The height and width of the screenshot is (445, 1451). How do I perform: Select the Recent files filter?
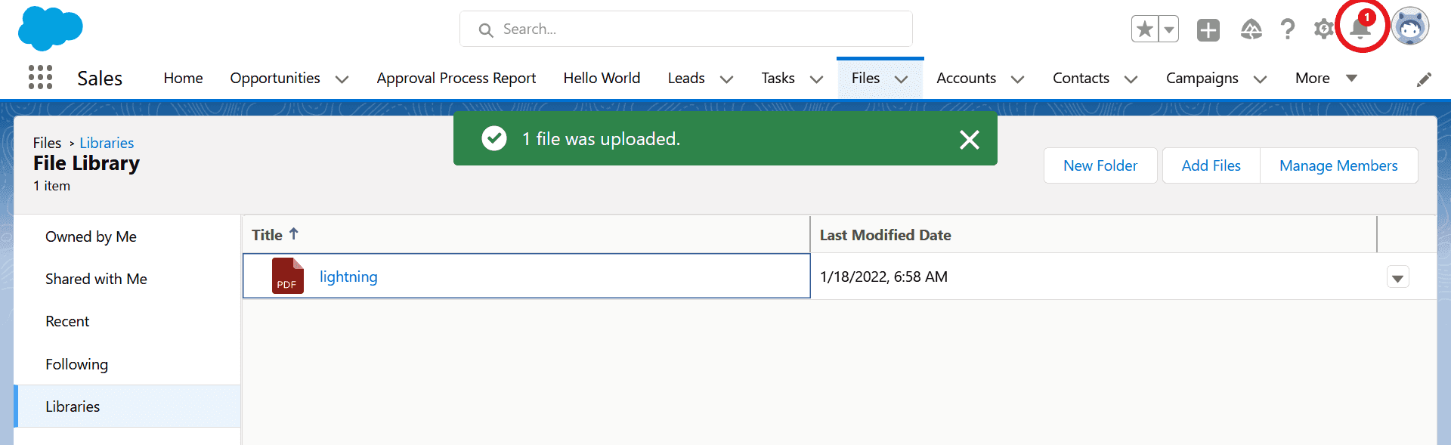[127, 321]
